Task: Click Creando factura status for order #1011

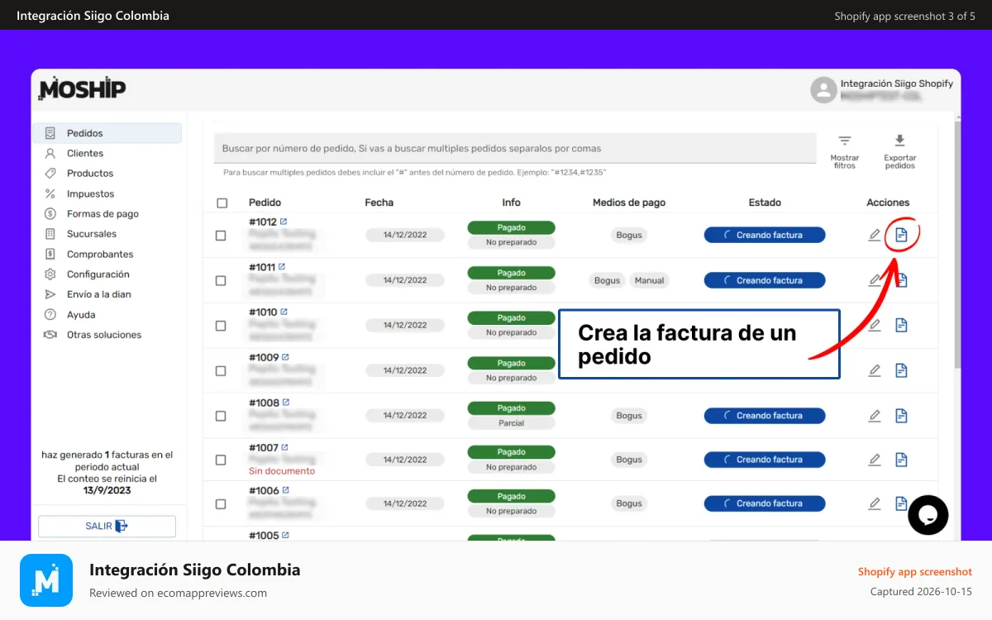Action: 765,280
